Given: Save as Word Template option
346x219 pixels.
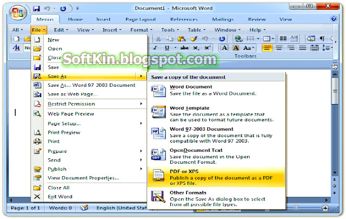Looking at the screenshot, I should click(217, 114).
